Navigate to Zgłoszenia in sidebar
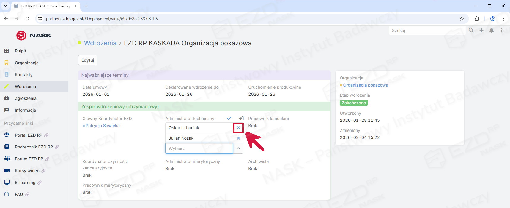Viewport: 510px width, 208px height. click(x=26, y=98)
